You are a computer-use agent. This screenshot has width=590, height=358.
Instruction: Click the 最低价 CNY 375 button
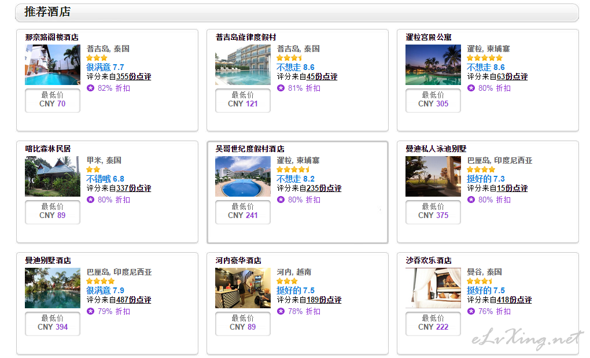433,212
